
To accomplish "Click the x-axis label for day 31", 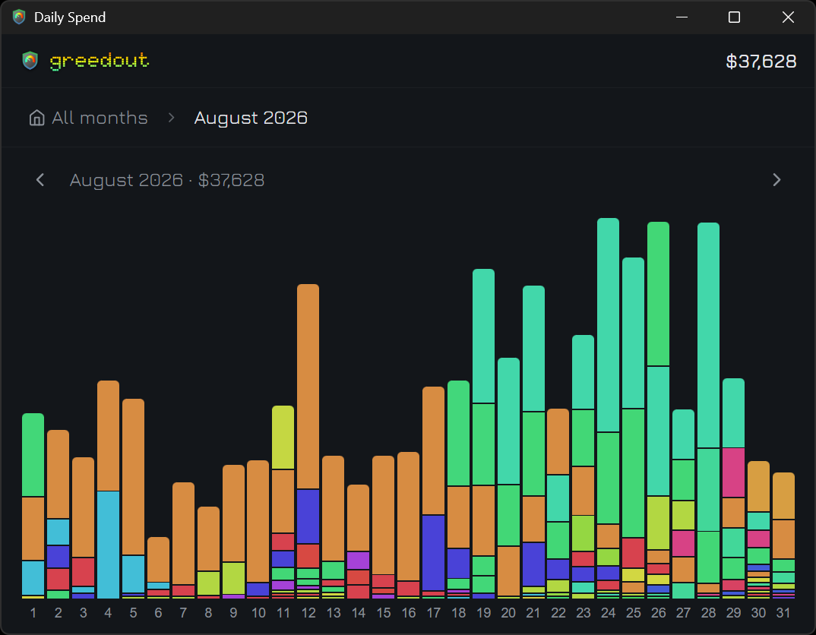I will tap(783, 613).
